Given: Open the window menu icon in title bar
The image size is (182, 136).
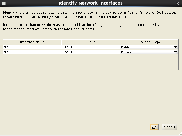Looking at the screenshot, I should pos(4,3).
